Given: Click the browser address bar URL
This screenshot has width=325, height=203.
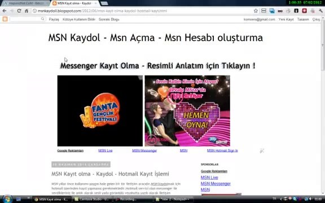Looking at the screenshot, I should 102,11.
